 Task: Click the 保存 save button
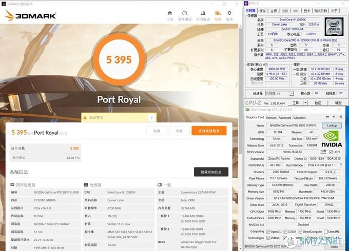tap(179, 131)
